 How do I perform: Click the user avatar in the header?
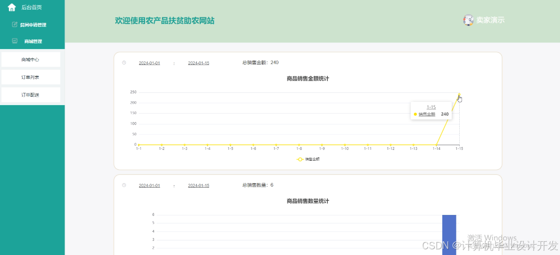(x=468, y=20)
